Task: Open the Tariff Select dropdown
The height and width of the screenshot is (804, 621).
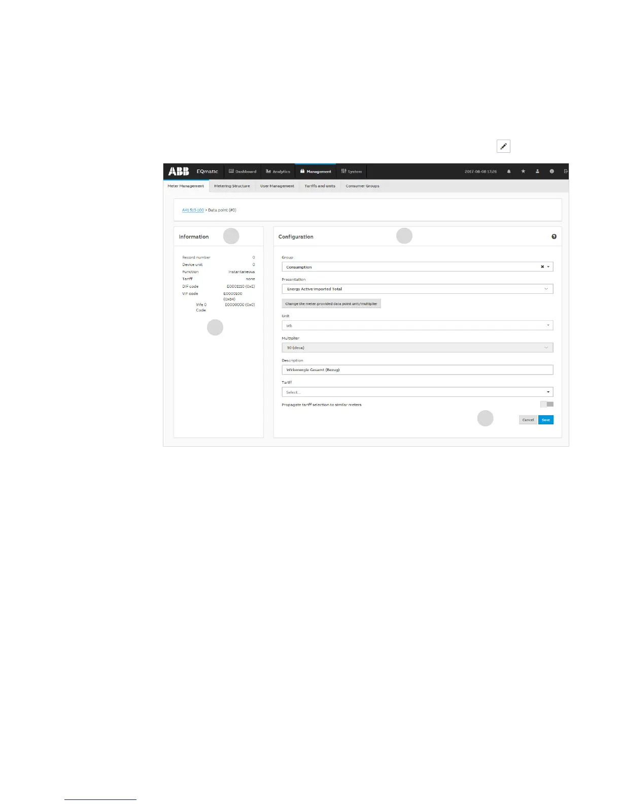Action: point(417,392)
